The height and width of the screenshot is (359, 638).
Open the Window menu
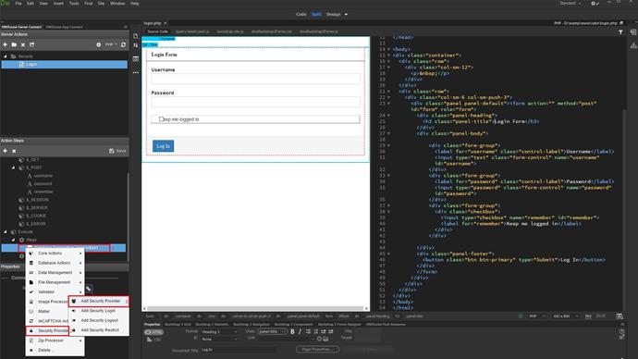[117, 4]
